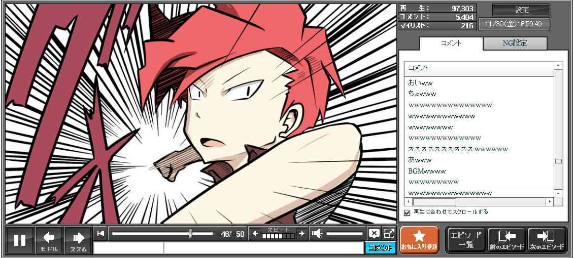This screenshot has height=258, width=574.
Task: Pause the manga playback
Action: click(20, 240)
